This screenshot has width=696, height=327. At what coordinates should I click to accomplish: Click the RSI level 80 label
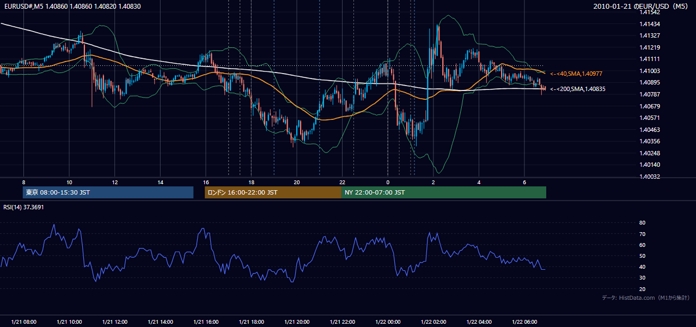[x=643, y=223]
